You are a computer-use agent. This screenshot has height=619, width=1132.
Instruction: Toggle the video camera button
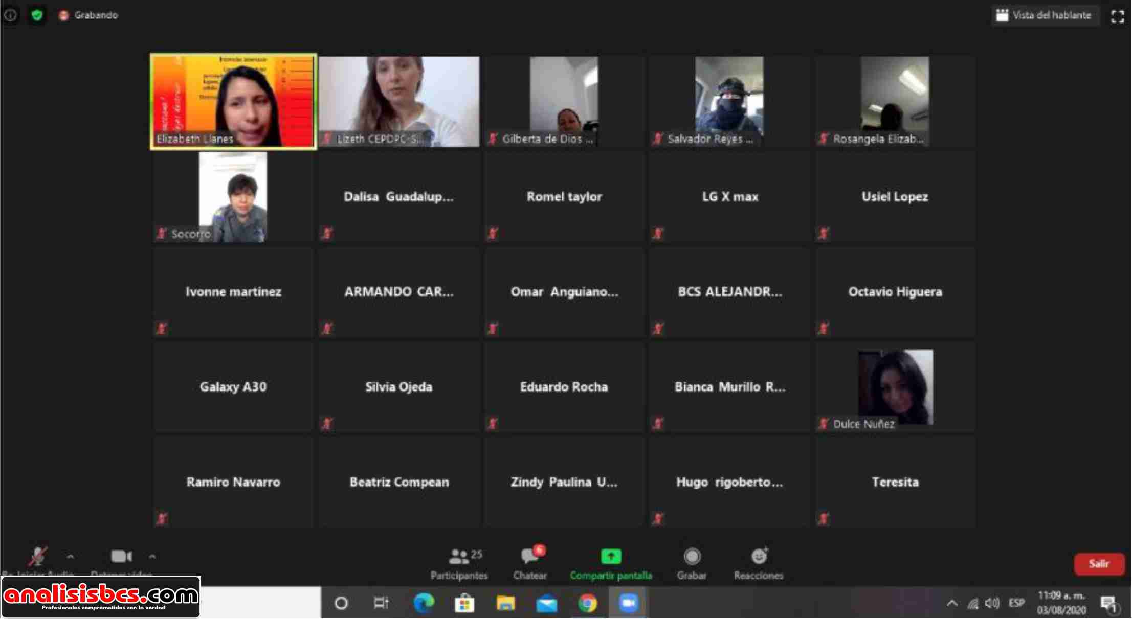coord(121,556)
